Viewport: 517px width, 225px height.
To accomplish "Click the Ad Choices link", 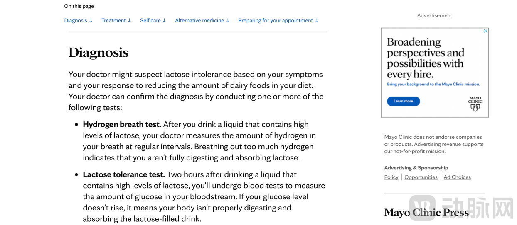I will pos(457,177).
